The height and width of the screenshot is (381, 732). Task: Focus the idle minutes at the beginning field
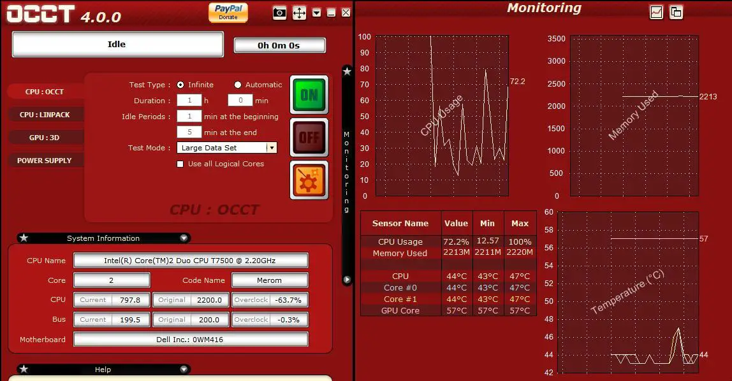click(x=189, y=116)
